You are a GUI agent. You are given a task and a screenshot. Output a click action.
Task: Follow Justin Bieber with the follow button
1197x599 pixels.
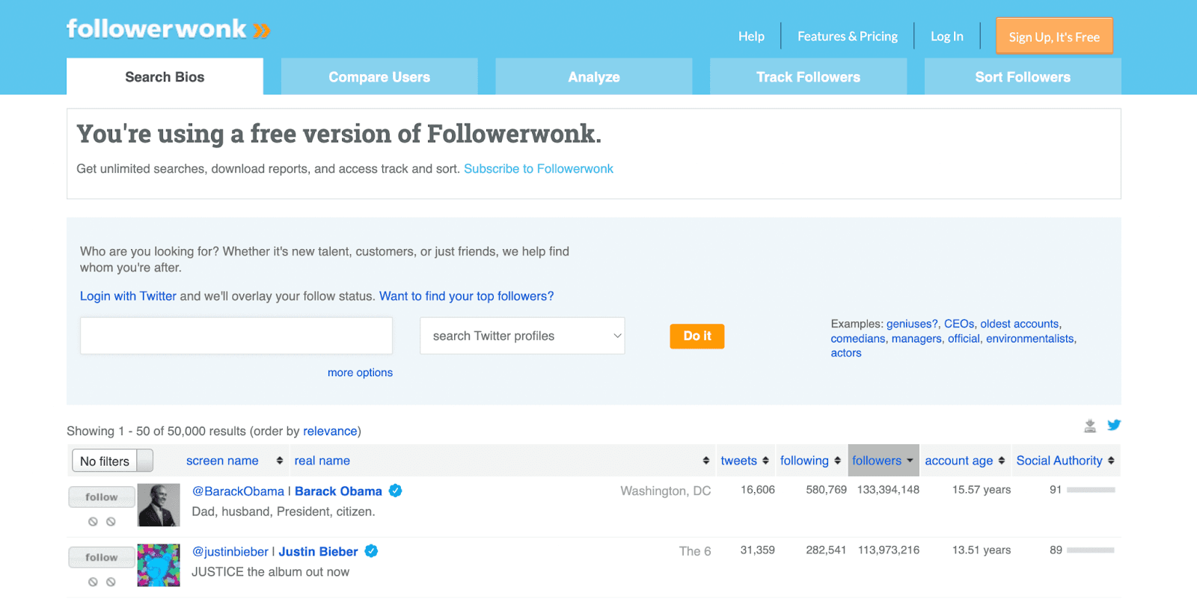click(102, 558)
